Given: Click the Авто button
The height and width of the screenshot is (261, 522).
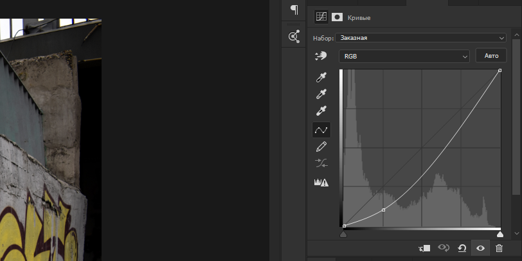Looking at the screenshot, I should [491, 55].
